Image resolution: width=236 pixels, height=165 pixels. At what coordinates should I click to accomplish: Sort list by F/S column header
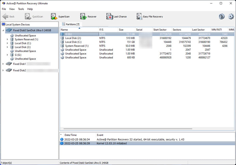click(x=108, y=30)
